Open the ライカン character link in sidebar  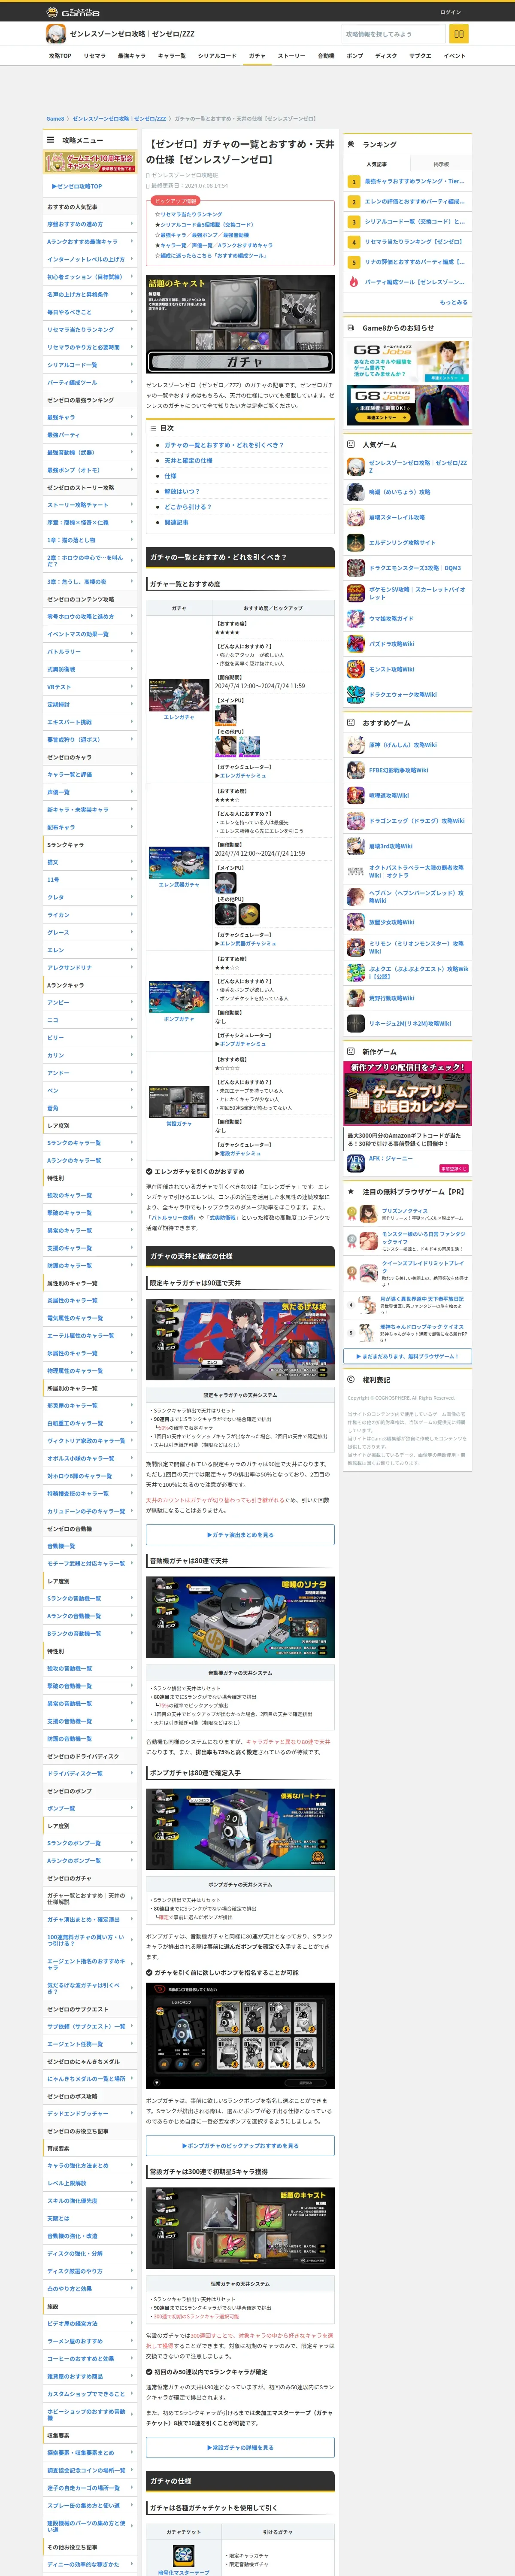pyautogui.click(x=90, y=915)
